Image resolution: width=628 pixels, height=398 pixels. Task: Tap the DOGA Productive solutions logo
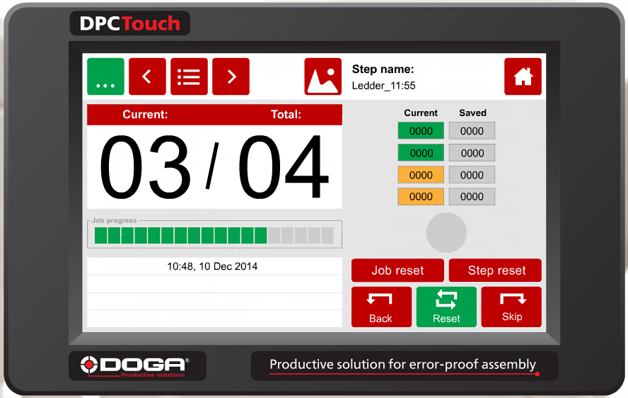click(x=137, y=366)
